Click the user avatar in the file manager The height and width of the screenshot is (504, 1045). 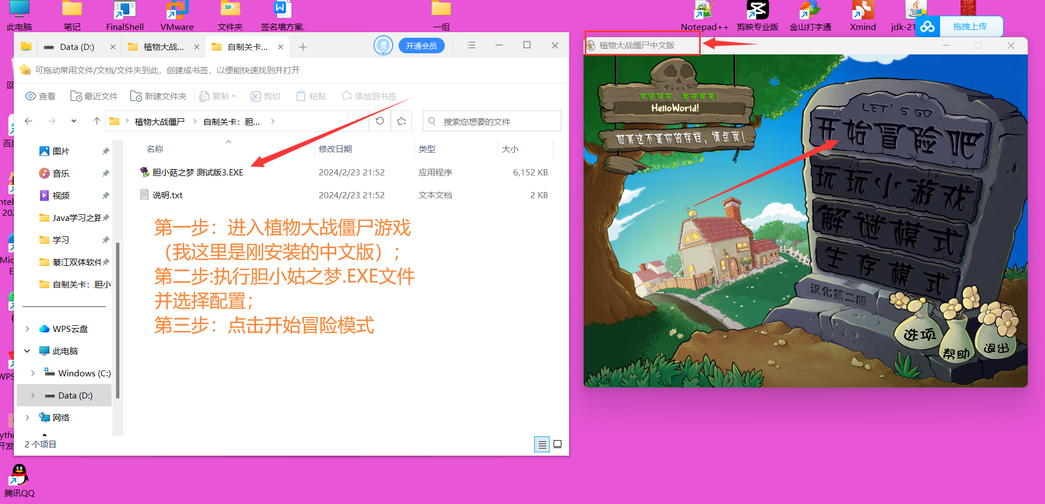(383, 46)
